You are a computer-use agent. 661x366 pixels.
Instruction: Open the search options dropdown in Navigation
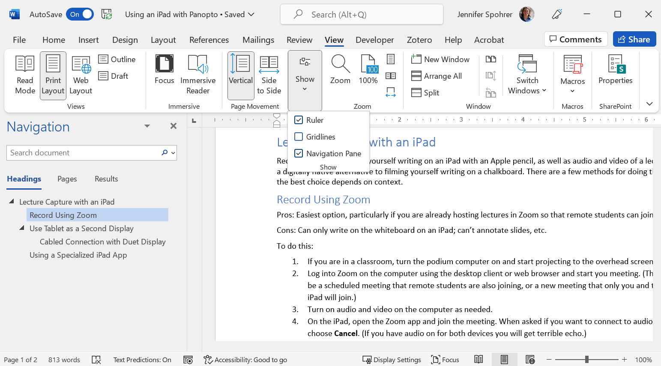173,153
